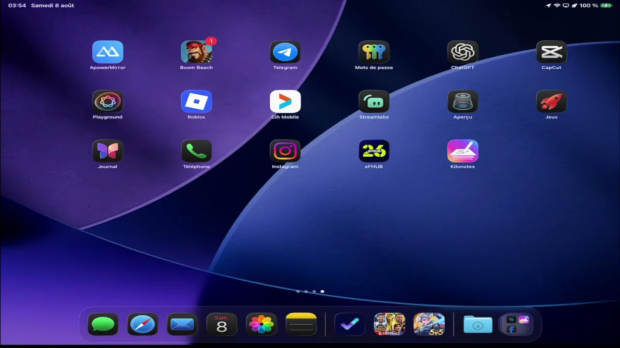Open Streamlabs app
The width and height of the screenshot is (620, 348).
point(374,101)
